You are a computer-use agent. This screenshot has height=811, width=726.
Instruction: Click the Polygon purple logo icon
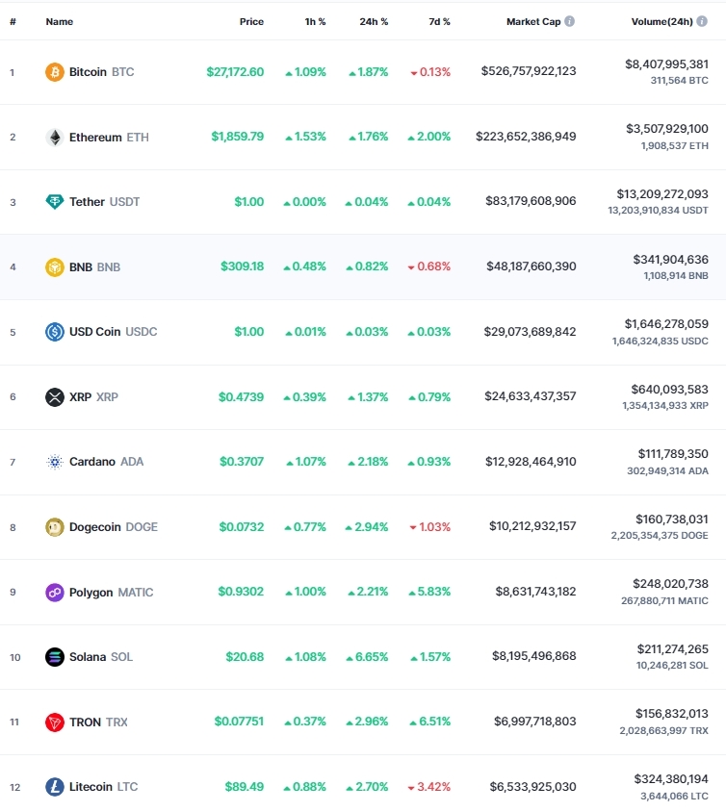coord(54,593)
